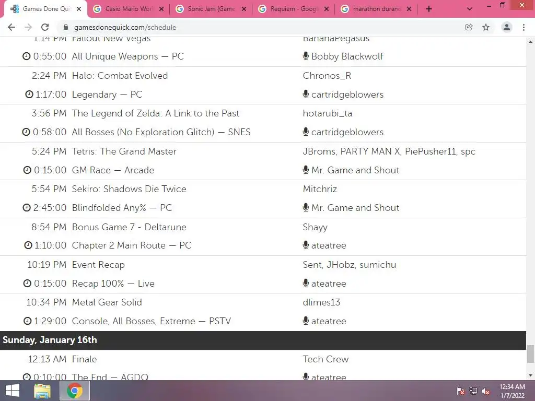Click the Tech Crew text
This screenshot has width=535, height=401.
[325, 359]
